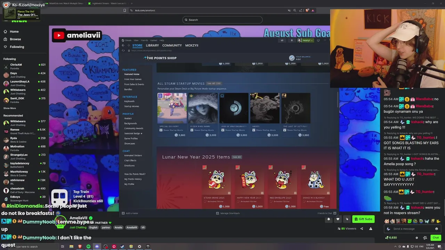Click the sparkle button beside Gift Subs
Image resolution: width=445 pixels, height=250 pixels.
pyautogui.click(x=347, y=219)
